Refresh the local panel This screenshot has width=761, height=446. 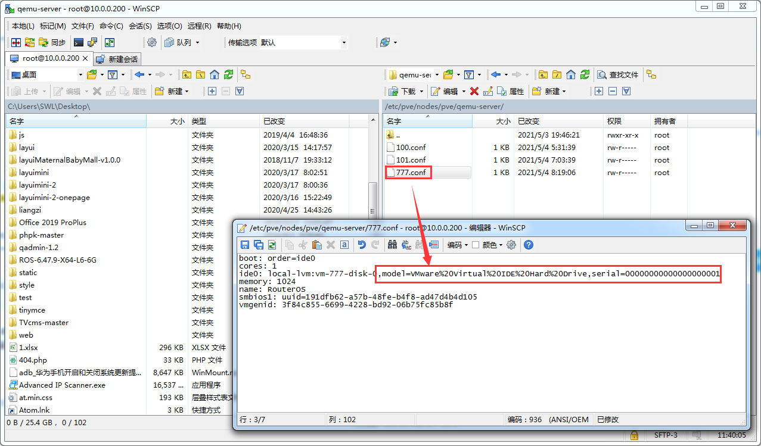[228, 74]
